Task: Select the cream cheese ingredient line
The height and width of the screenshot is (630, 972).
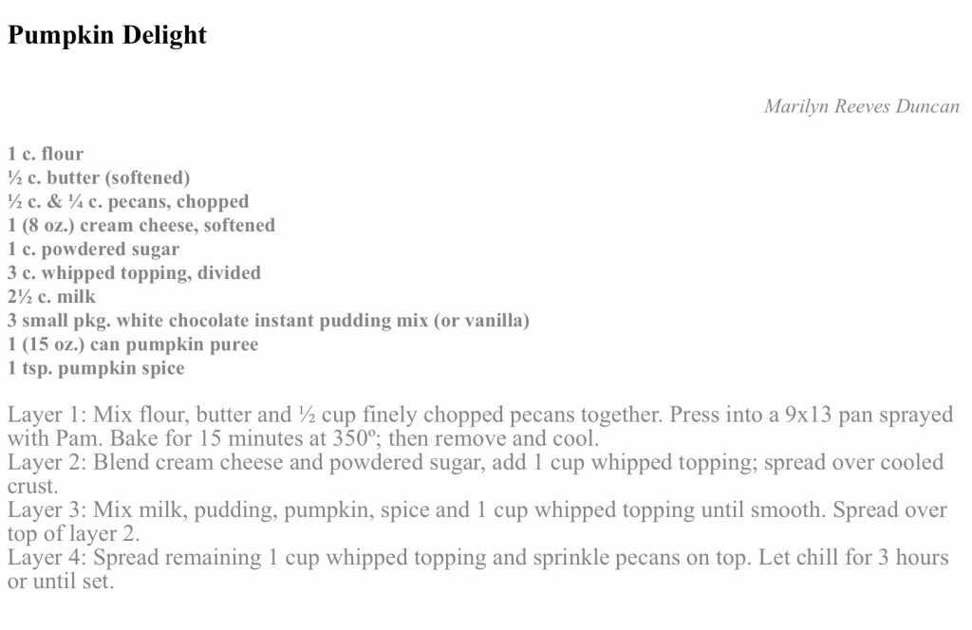Action: [141, 225]
